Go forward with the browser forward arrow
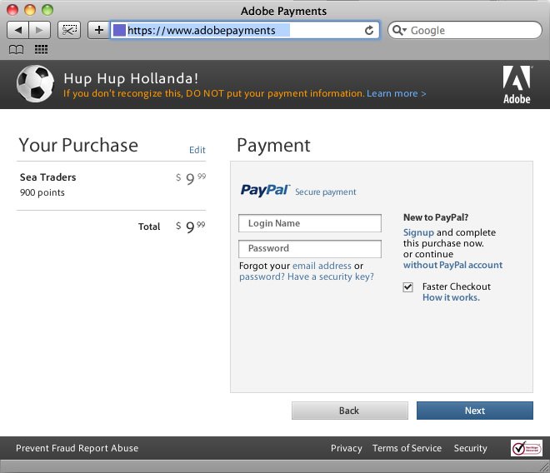550x473 pixels. pos(40,30)
